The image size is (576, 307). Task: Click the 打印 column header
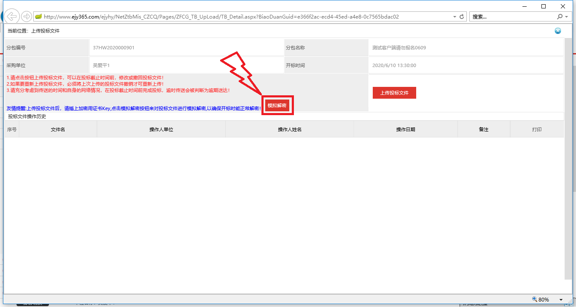tap(537, 129)
